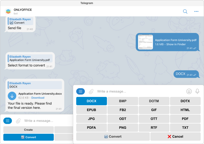Select JPG format button

pyautogui.click(x=91, y=119)
